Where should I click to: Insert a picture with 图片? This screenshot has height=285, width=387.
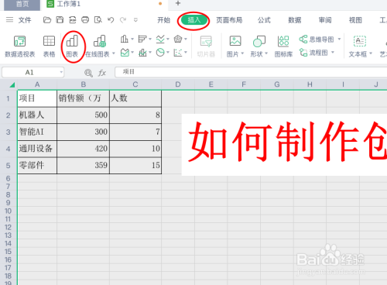point(235,46)
